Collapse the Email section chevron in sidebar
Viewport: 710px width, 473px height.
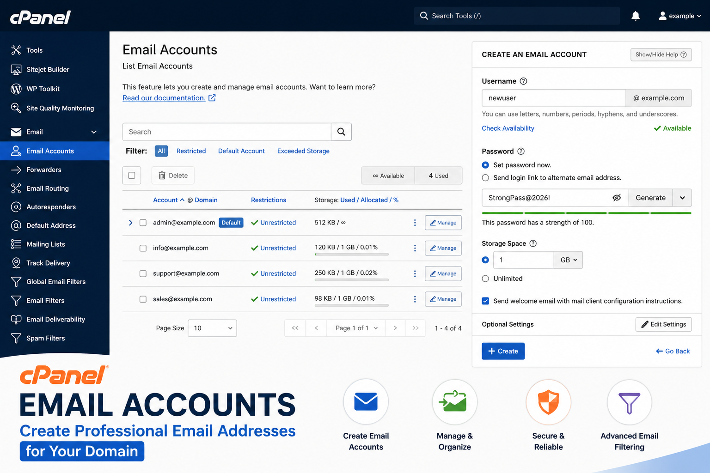[x=94, y=132]
